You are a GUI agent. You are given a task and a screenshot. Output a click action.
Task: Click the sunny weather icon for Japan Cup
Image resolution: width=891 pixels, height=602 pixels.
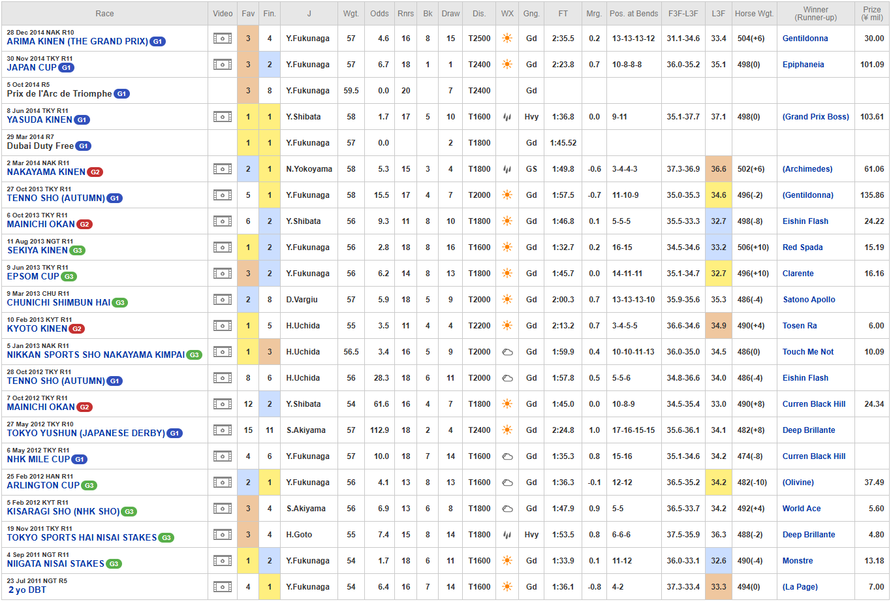click(x=507, y=65)
